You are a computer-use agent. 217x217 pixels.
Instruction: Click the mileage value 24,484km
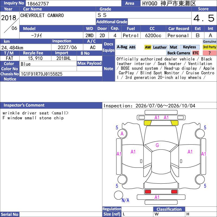point(12,48)
